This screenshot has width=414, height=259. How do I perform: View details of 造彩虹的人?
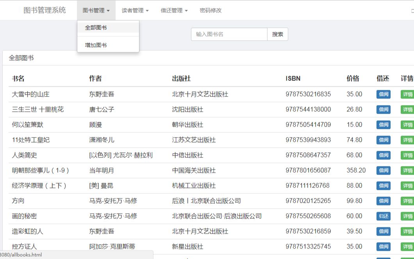tap(408, 231)
